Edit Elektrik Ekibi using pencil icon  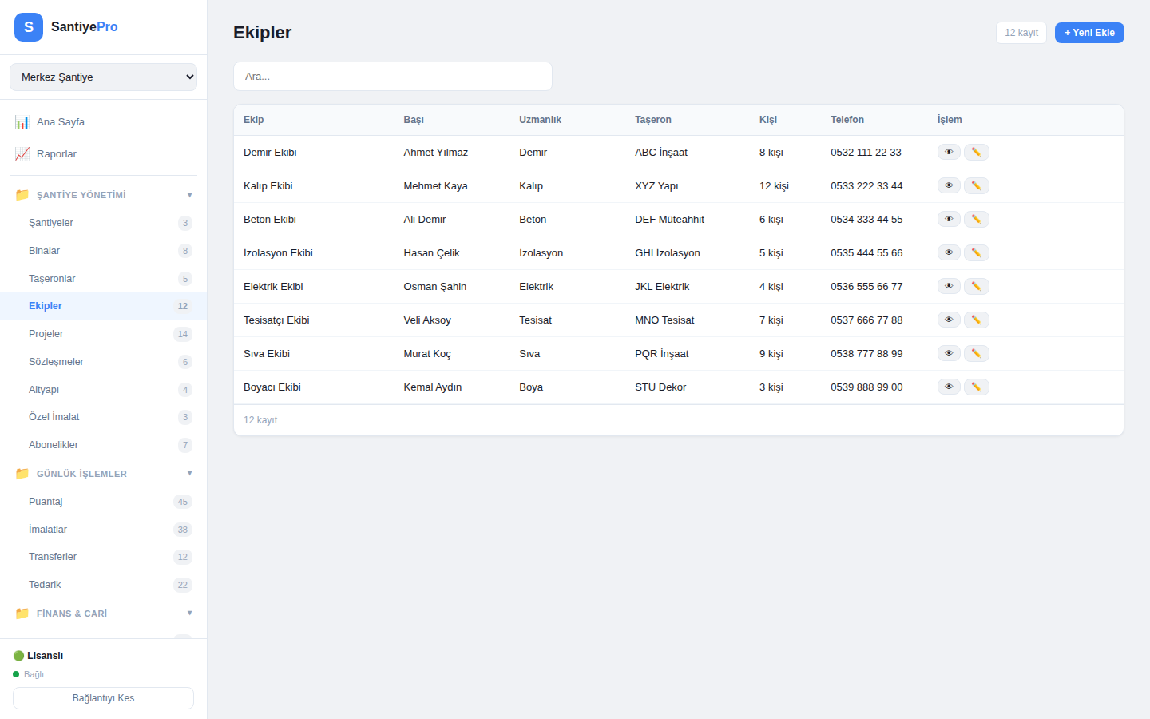pos(976,286)
